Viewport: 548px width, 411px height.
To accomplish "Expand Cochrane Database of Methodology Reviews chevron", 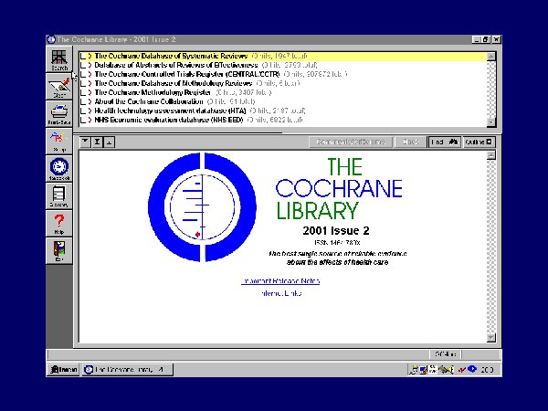I will (x=90, y=83).
